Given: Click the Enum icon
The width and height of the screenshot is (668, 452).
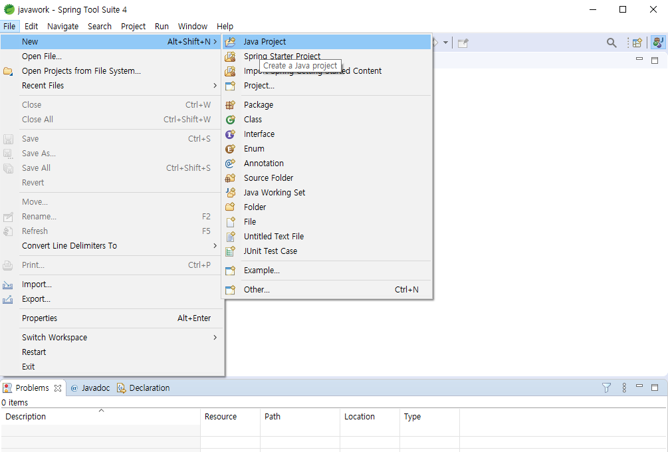Looking at the screenshot, I should (x=230, y=149).
